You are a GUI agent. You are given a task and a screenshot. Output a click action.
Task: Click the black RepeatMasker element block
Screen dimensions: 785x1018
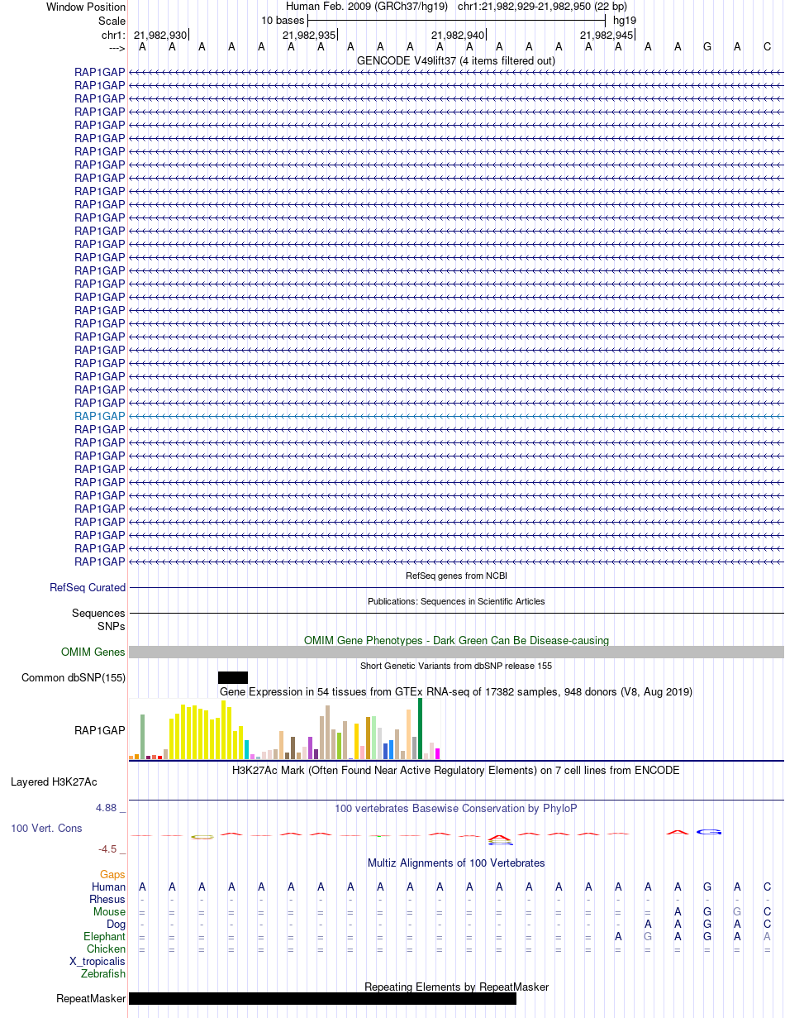[x=322, y=999]
